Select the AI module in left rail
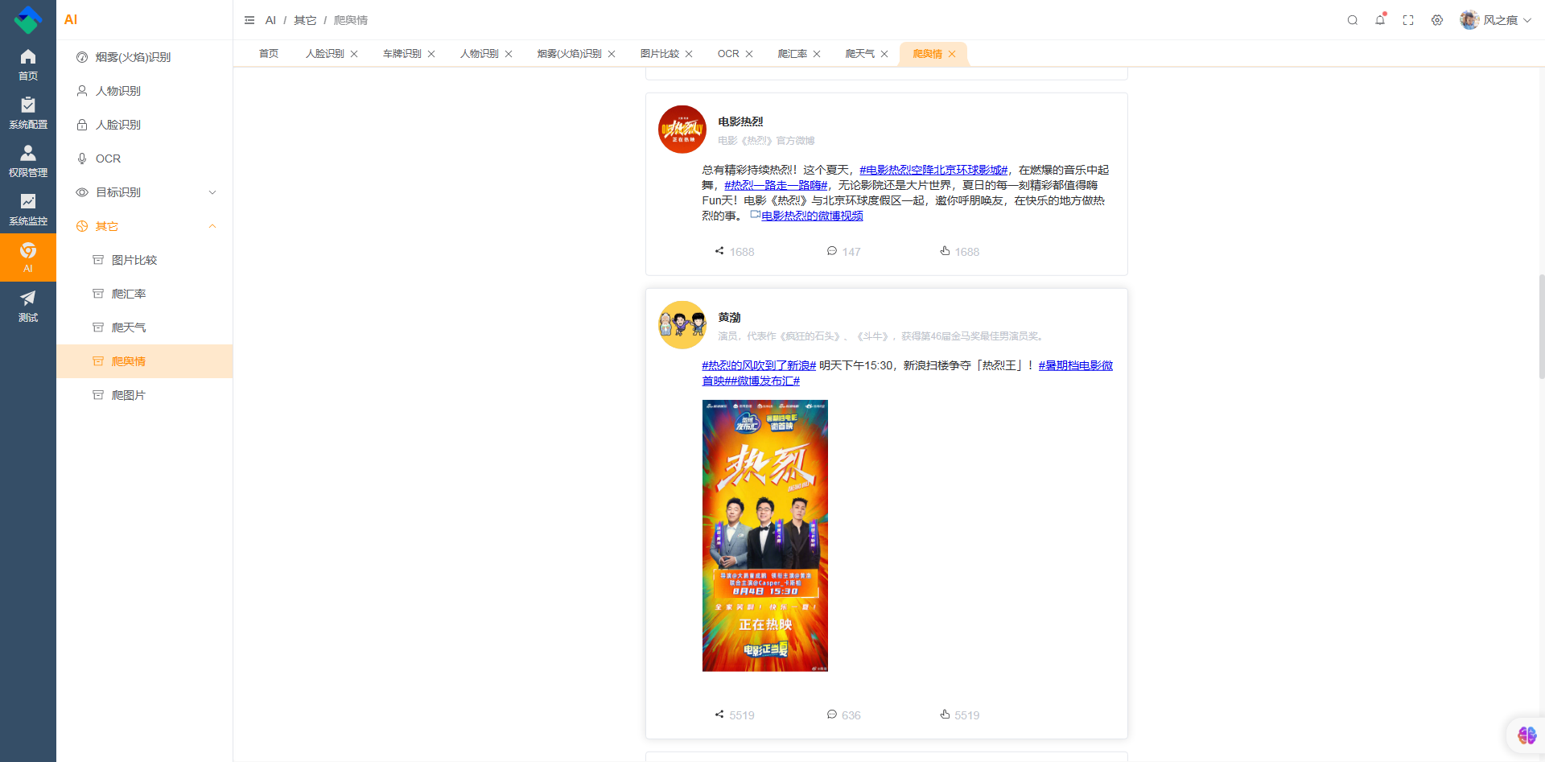Viewport: 1545px width, 762px height. (x=28, y=257)
